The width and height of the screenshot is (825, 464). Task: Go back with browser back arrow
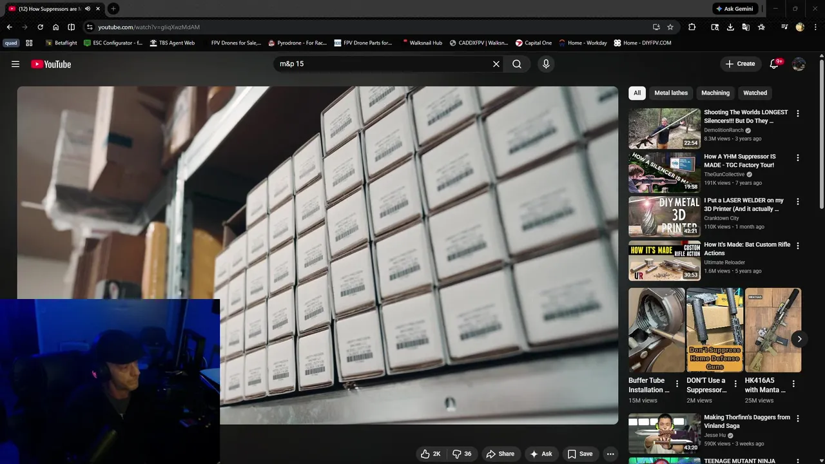coord(9,27)
